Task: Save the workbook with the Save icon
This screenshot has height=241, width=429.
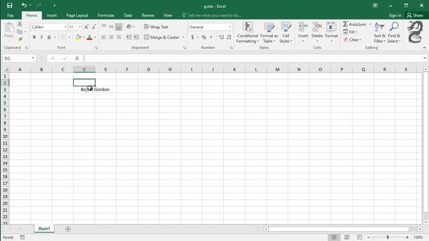Action: (9, 5)
